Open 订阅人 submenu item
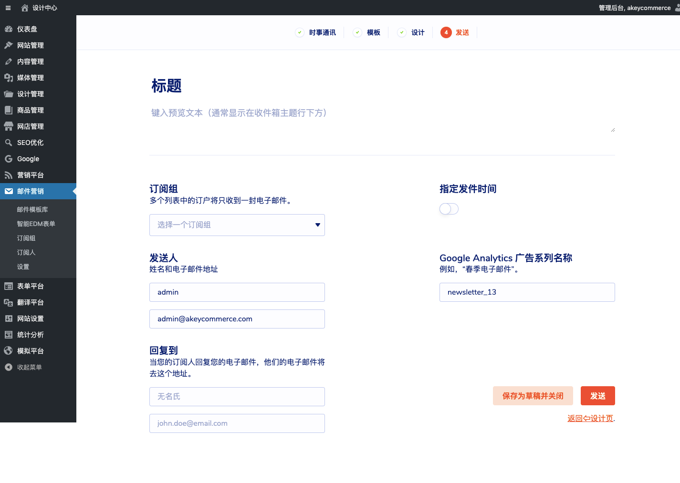This screenshot has width=680, height=483. [x=26, y=252]
